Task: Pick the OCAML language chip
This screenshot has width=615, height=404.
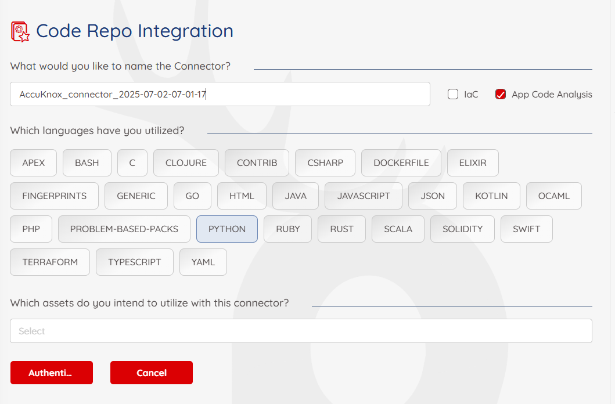Action: pyautogui.click(x=554, y=196)
